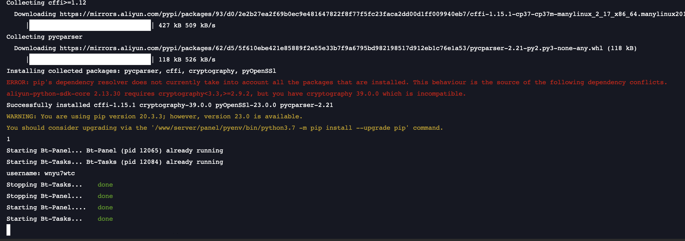This screenshot has height=241, width=685.
Task: Click the green done after Starting Bt-Tasks
Action: tap(105, 219)
